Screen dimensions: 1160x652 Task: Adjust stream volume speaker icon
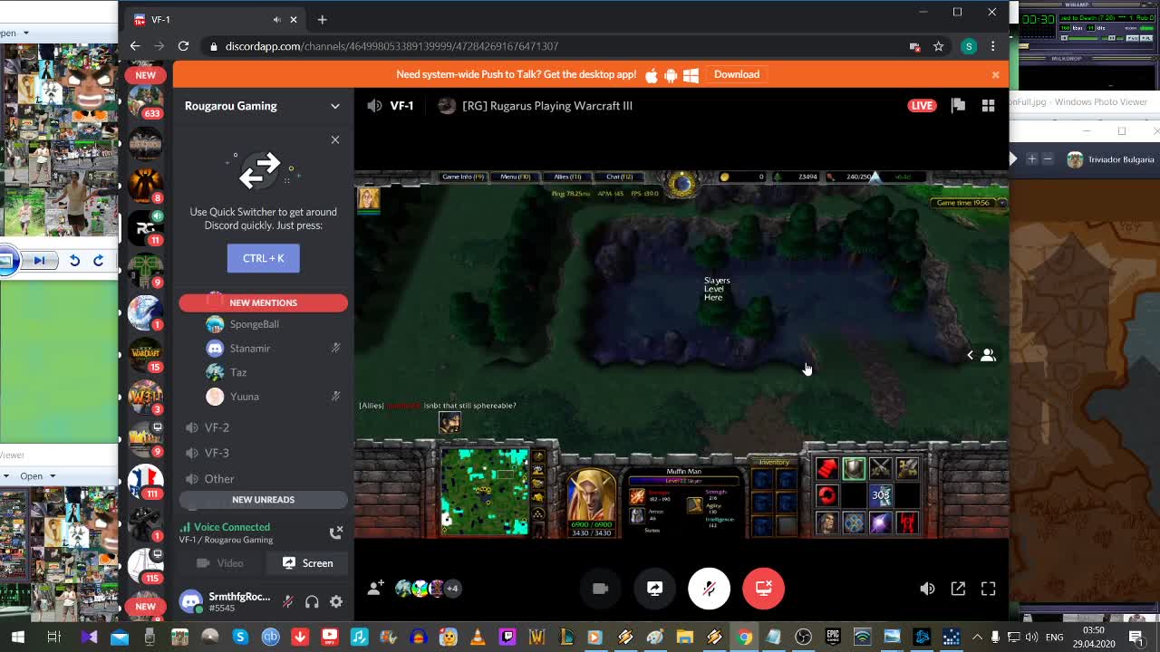927,589
